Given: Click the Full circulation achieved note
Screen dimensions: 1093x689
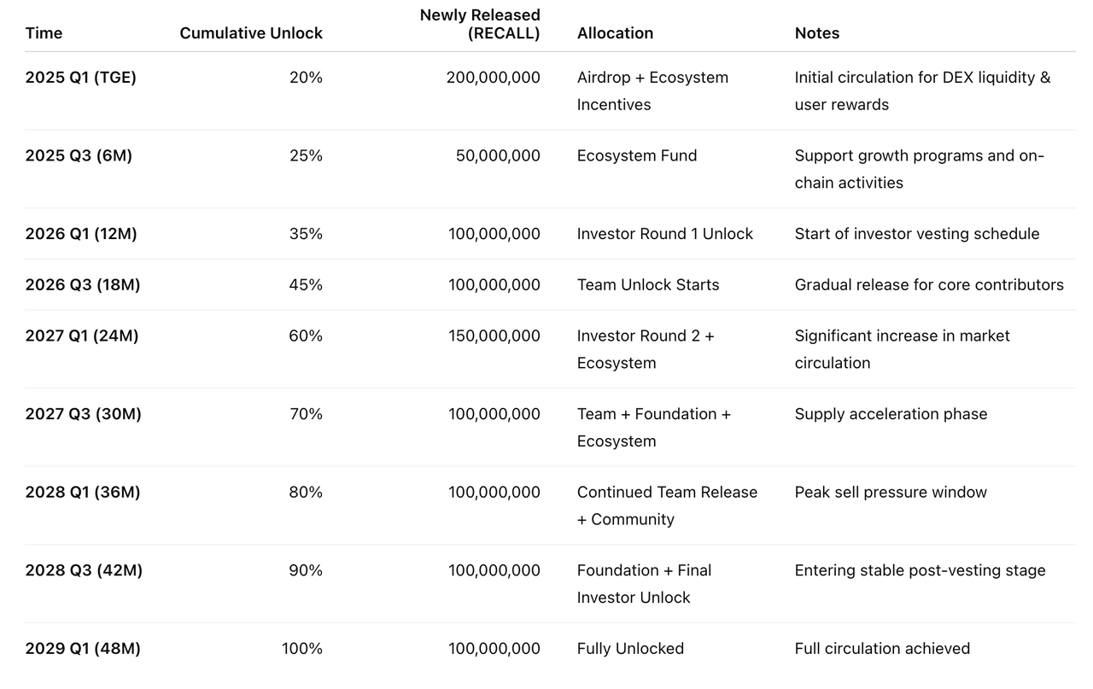Looking at the screenshot, I should [x=882, y=649].
